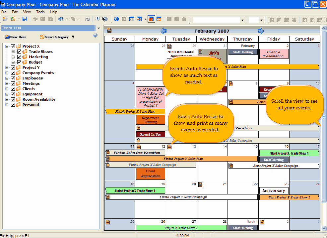Select the multi-month grid view icon

(x=159, y=19)
